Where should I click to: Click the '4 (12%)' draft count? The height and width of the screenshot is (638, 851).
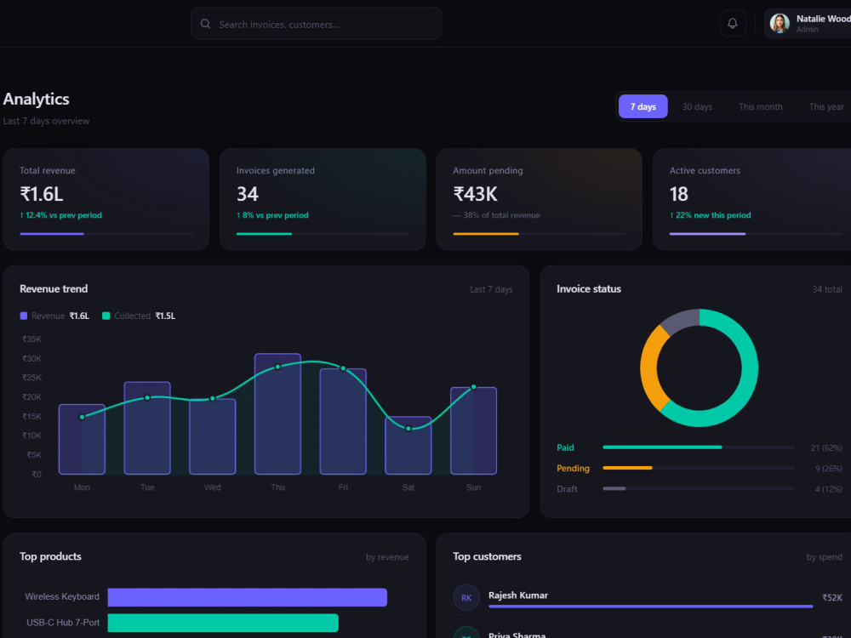(828, 489)
